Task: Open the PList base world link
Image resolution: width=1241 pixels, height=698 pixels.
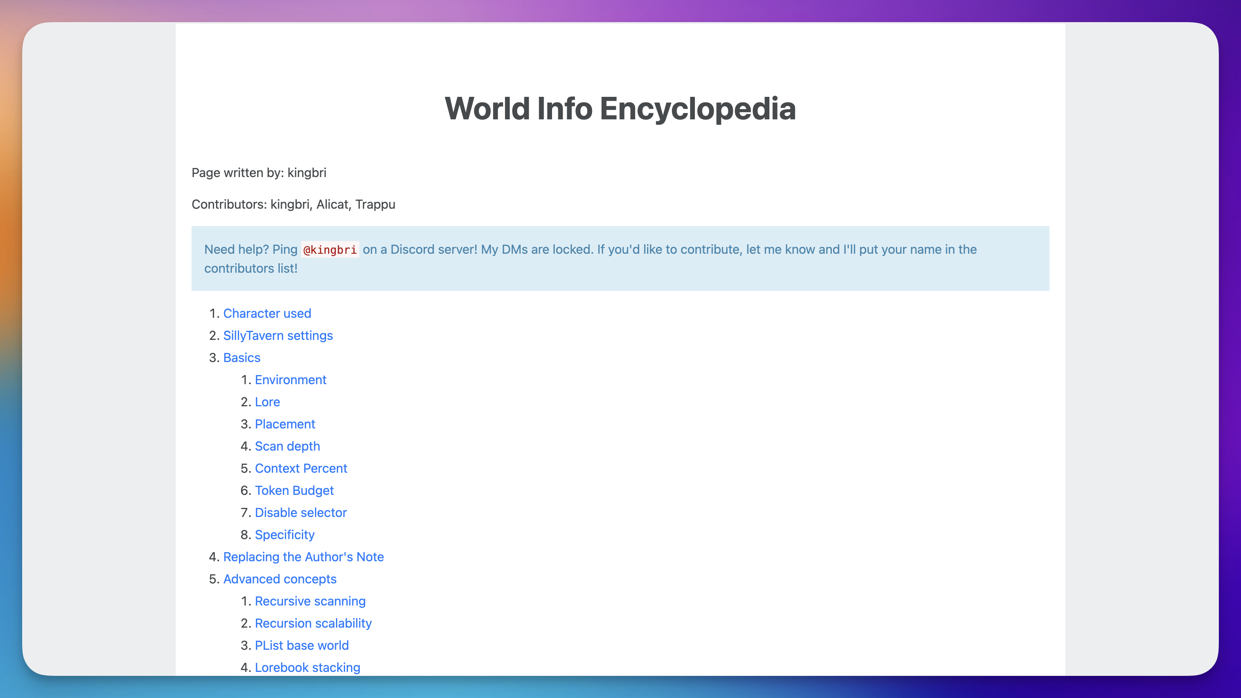Action: pos(301,645)
